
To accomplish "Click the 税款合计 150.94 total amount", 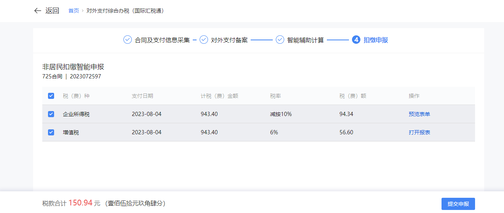I will pyautogui.click(x=80, y=203).
